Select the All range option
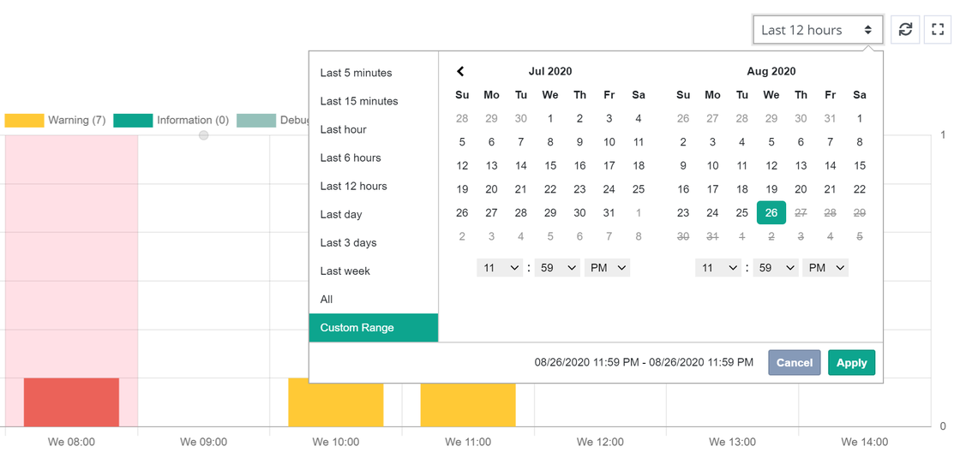Screen dimensions: 960x464 (x=374, y=300)
